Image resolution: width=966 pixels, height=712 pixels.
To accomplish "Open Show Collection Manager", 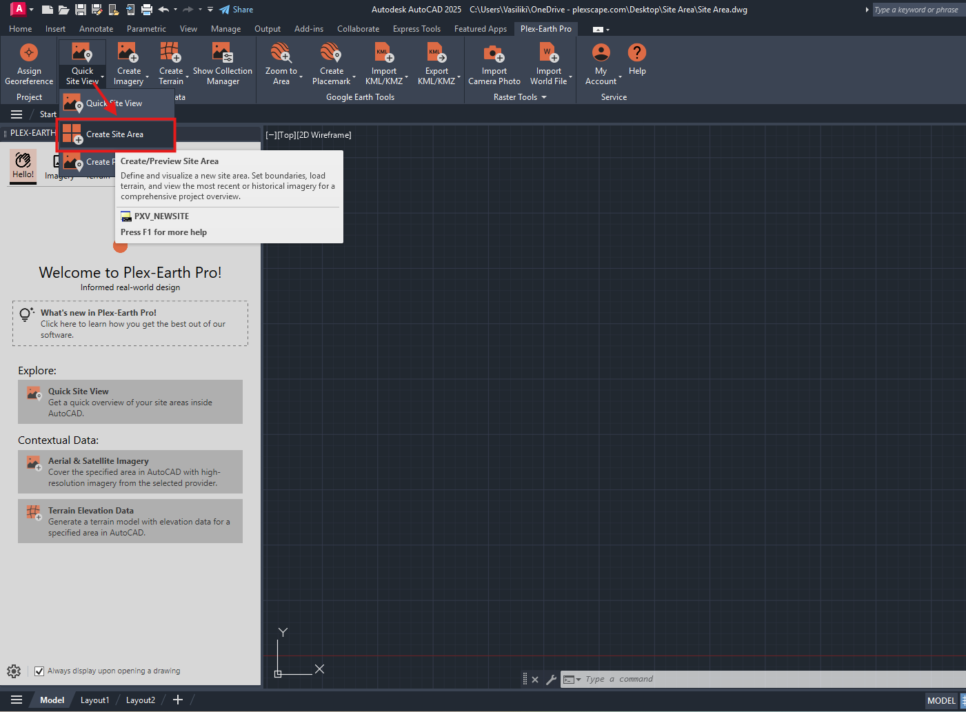I will 222,64.
